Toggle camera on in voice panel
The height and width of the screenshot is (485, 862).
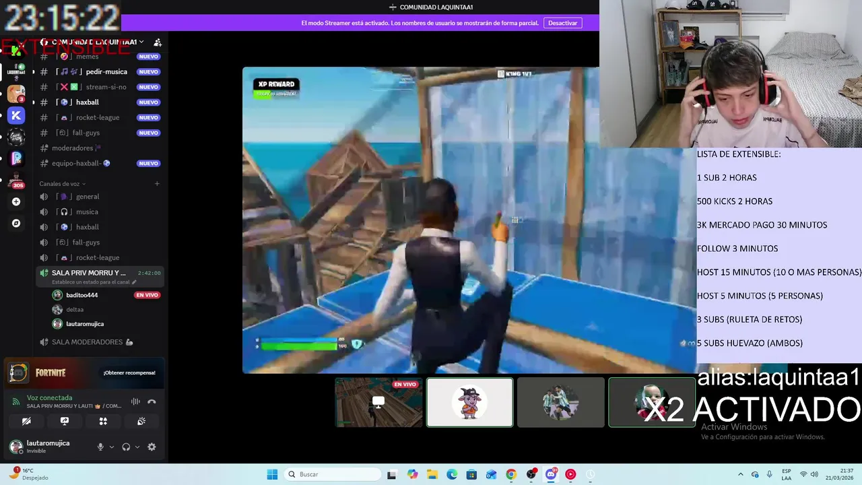[26, 421]
